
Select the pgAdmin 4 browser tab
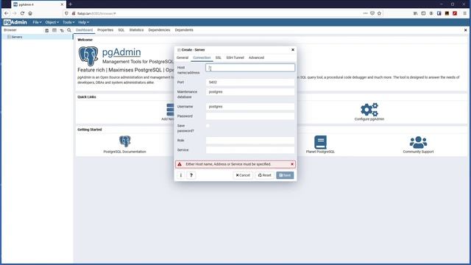click(38, 4)
